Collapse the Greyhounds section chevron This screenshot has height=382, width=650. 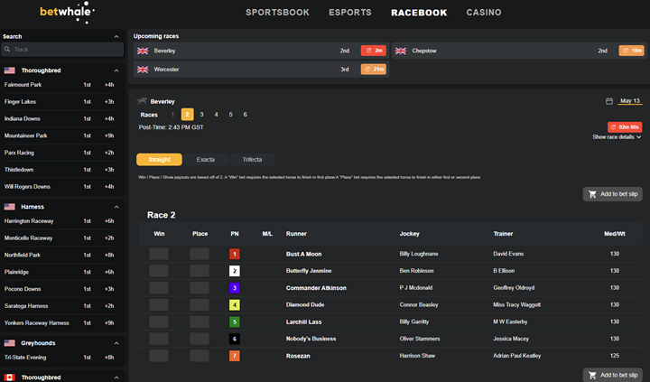click(116, 343)
